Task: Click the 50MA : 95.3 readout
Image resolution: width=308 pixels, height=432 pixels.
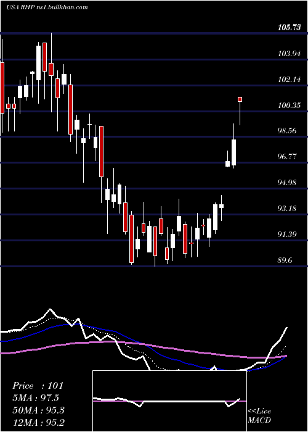Action: pos(38,410)
